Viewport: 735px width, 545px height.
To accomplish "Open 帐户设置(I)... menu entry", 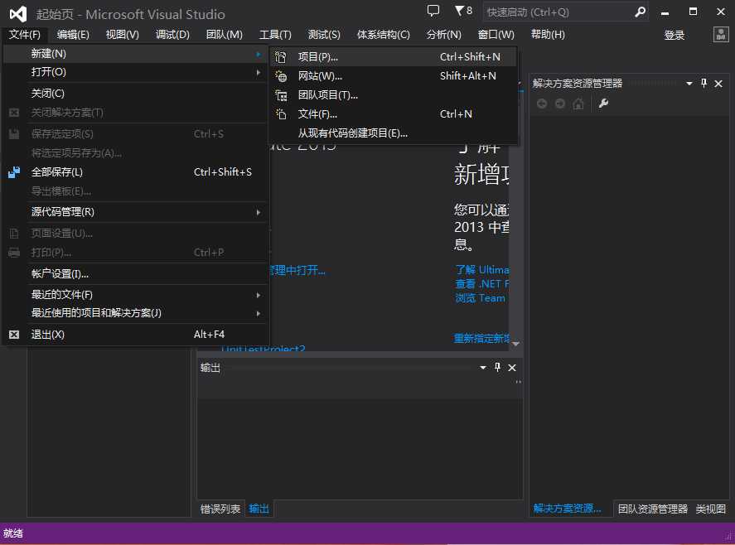I will point(135,273).
